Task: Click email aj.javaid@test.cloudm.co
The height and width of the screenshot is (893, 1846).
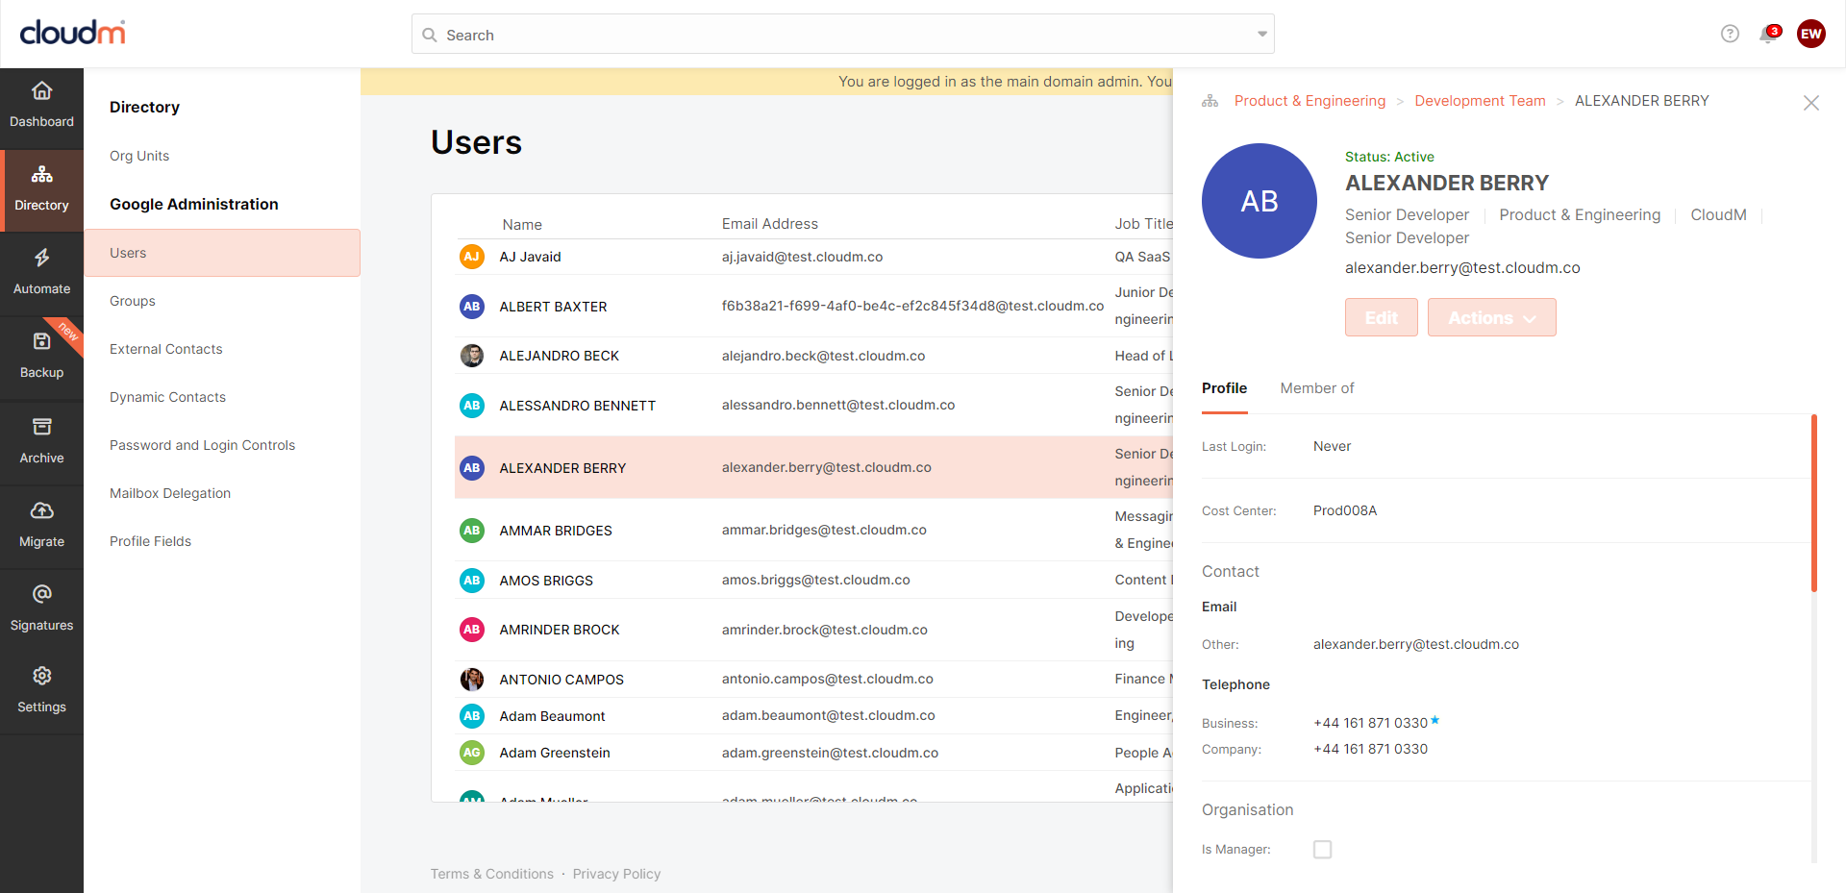Action: click(x=802, y=257)
